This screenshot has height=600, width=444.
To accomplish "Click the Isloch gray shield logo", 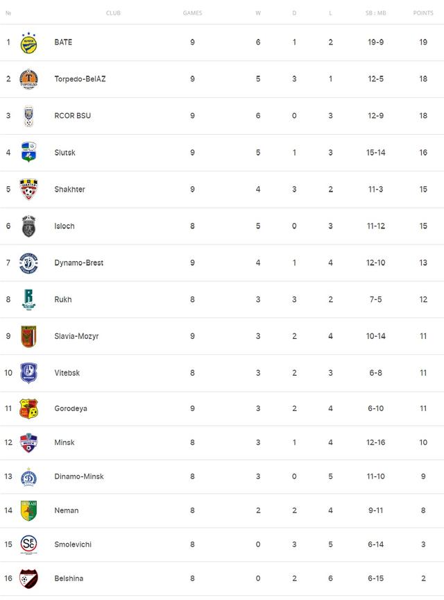I will point(28,226).
